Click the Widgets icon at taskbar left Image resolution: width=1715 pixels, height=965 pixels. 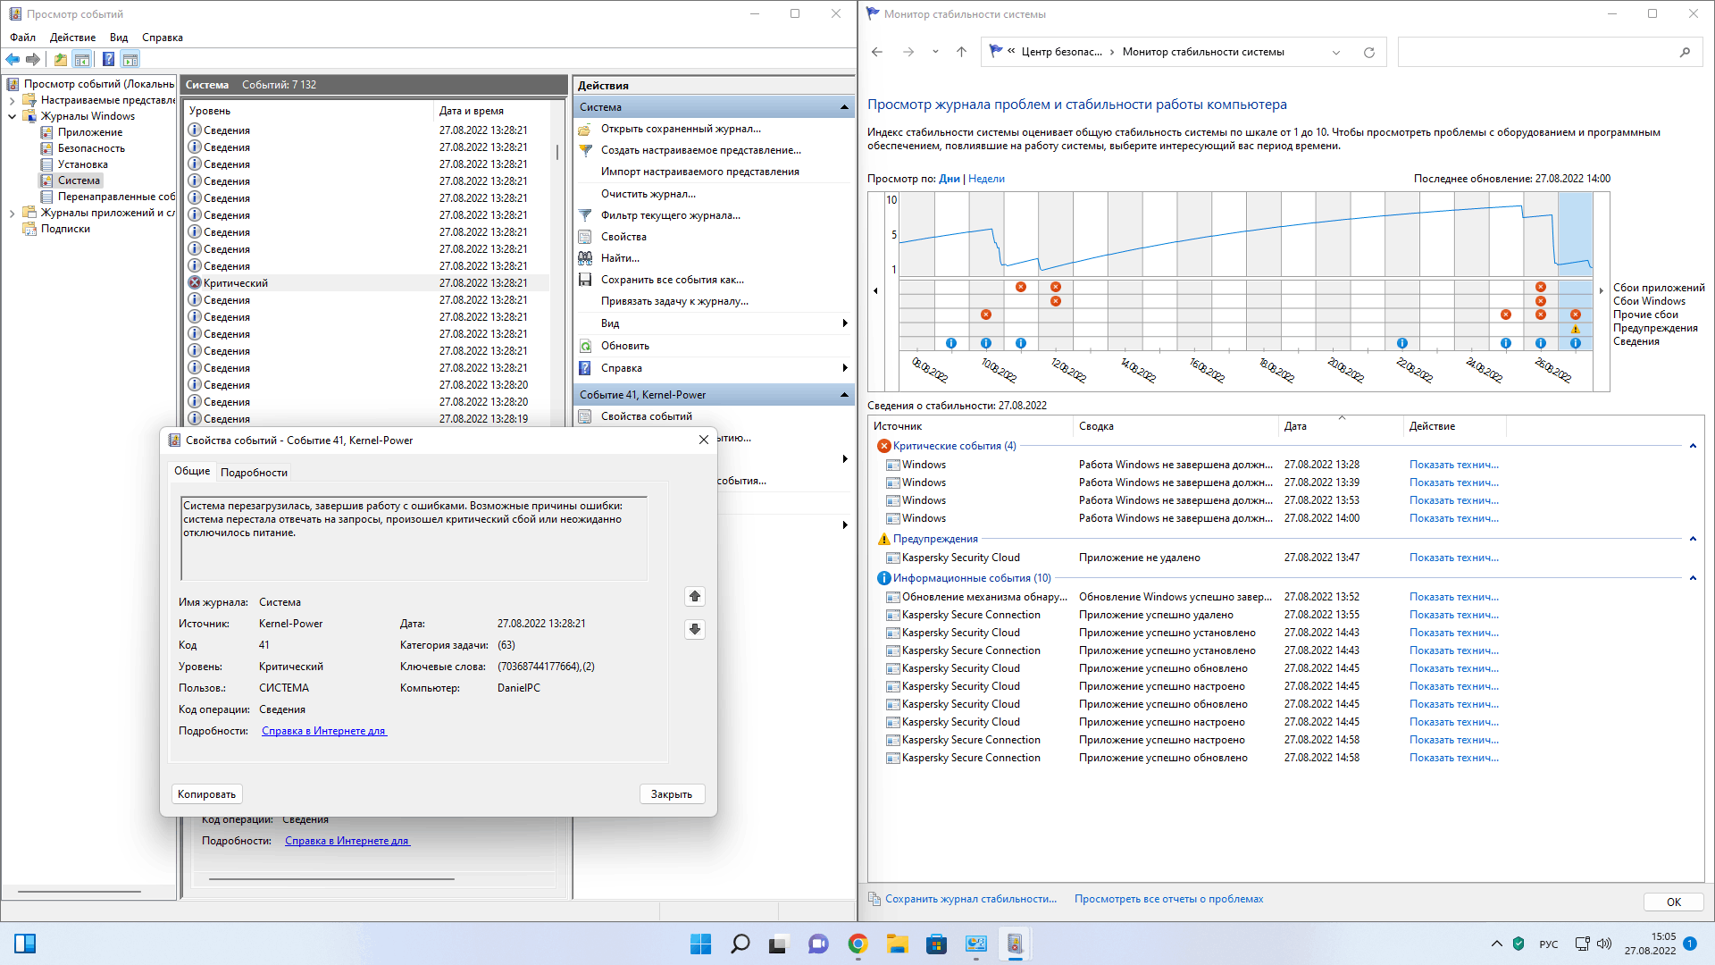pyautogui.click(x=25, y=944)
